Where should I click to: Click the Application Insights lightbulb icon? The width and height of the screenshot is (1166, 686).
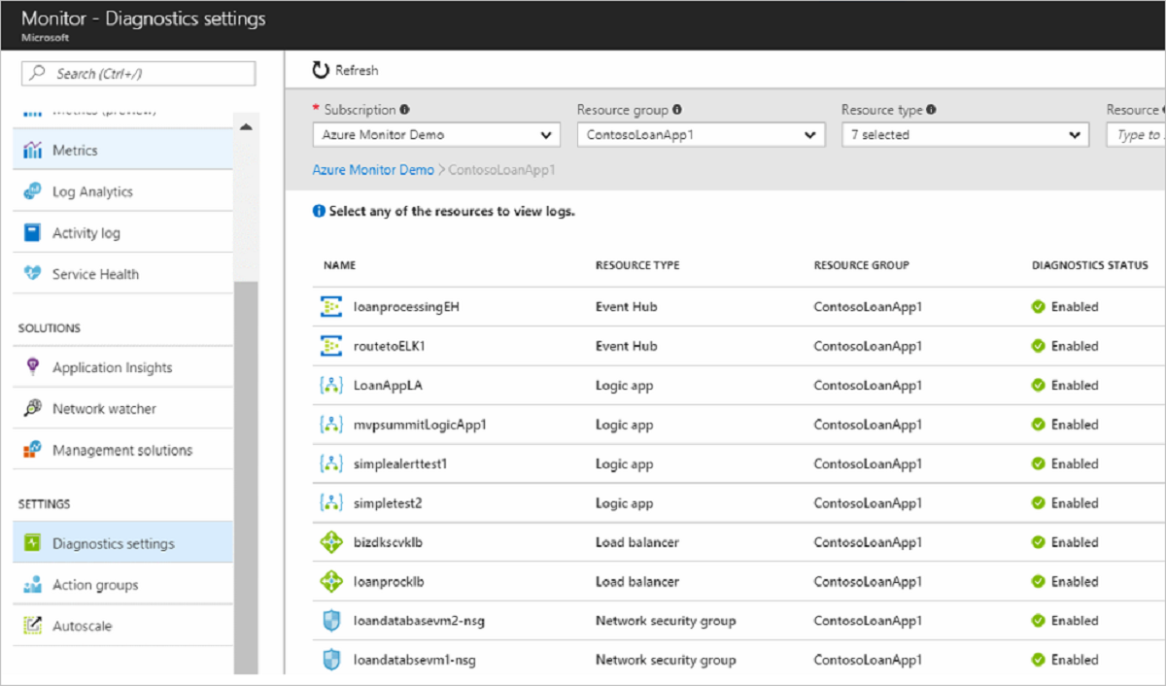coord(33,367)
